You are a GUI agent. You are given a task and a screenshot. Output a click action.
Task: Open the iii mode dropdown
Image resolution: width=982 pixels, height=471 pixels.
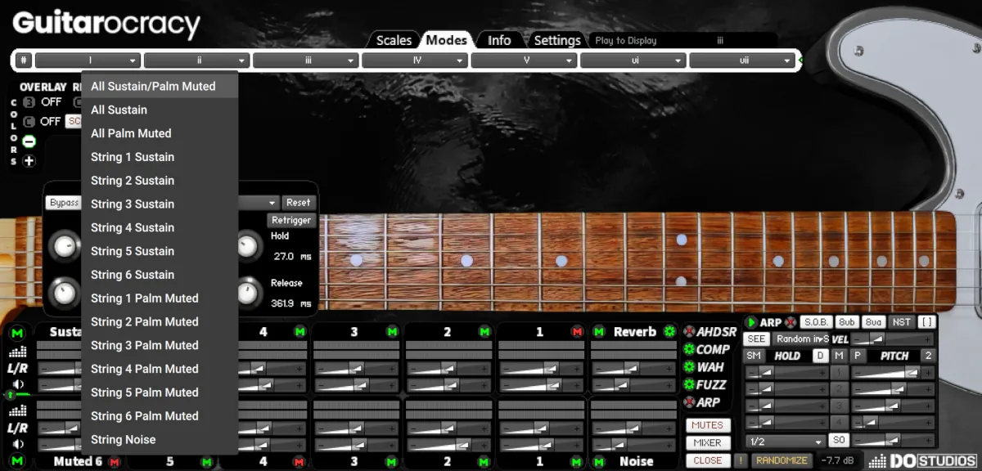[306, 61]
